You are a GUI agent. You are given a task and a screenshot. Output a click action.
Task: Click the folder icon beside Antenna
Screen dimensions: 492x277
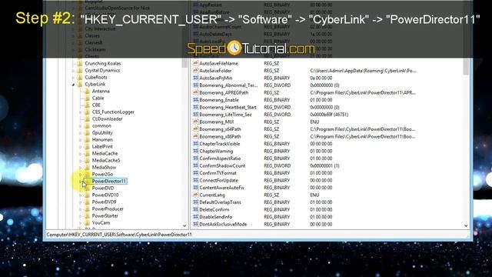pos(87,91)
